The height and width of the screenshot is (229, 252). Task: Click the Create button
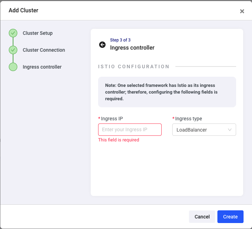[x=230, y=217]
